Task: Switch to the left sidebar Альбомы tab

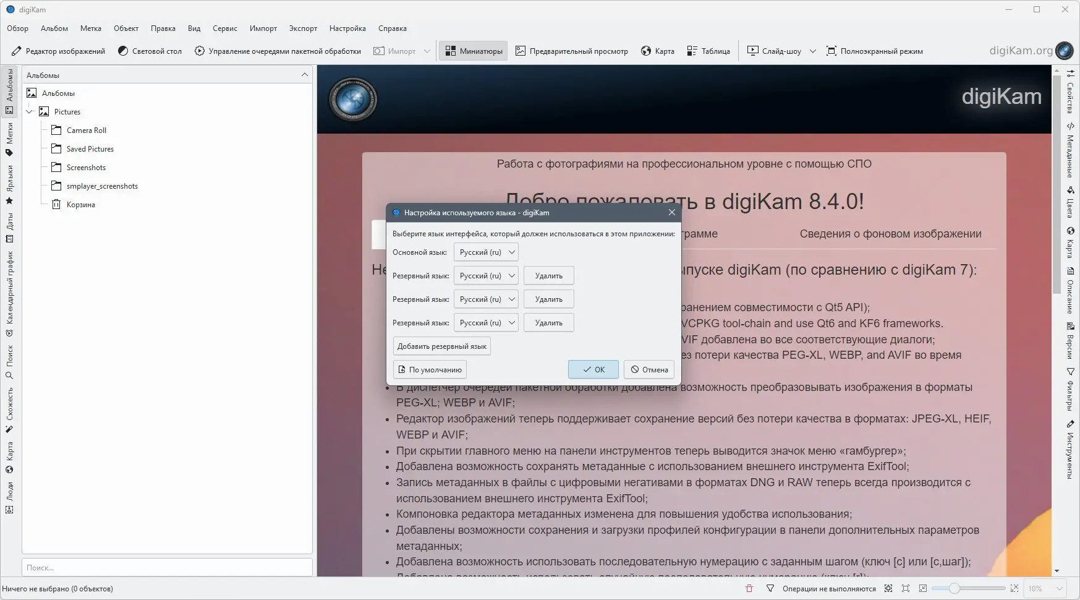Action: click(x=9, y=92)
